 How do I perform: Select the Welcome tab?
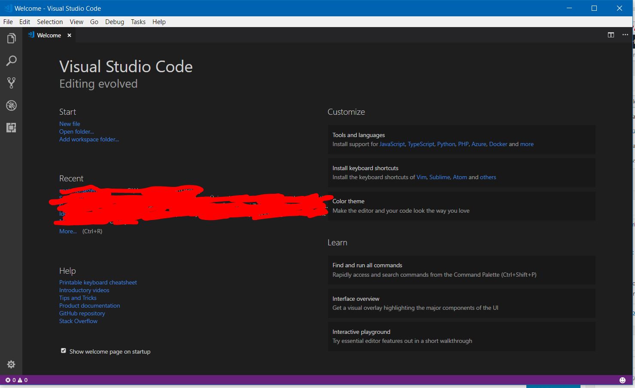[x=49, y=35]
